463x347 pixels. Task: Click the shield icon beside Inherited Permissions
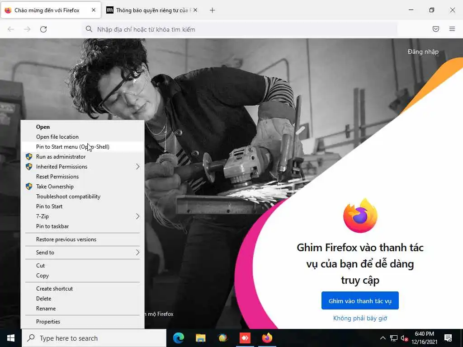29,167
